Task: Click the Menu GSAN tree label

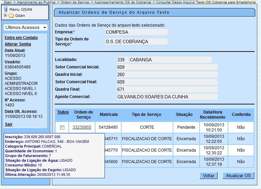Action: pyautogui.click(x=21, y=9)
